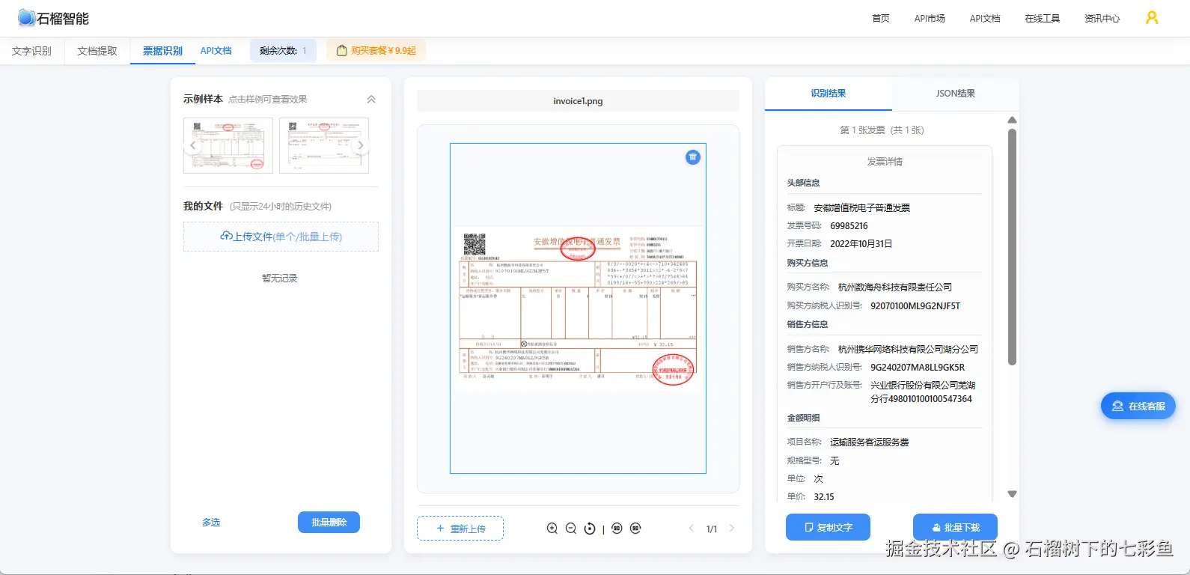Select title 安徽增值税电子普通发票
Image resolution: width=1190 pixels, height=575 pixels.
861,208
